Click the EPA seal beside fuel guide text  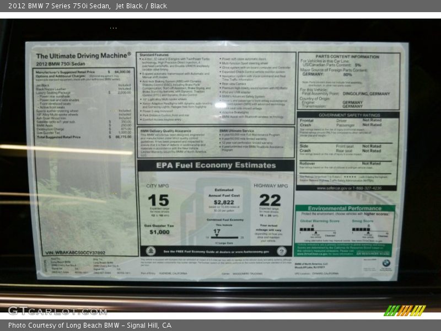pos(150,251)
